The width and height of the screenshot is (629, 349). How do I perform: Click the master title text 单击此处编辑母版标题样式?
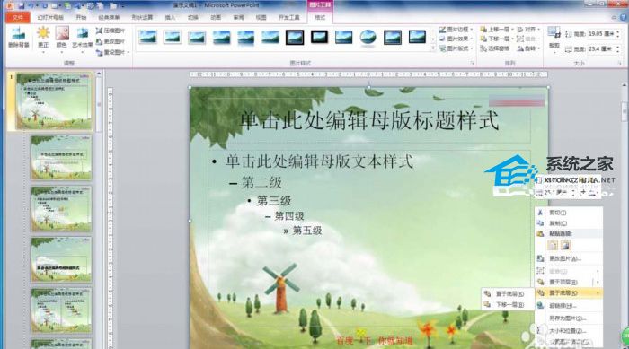click(369, 120)
